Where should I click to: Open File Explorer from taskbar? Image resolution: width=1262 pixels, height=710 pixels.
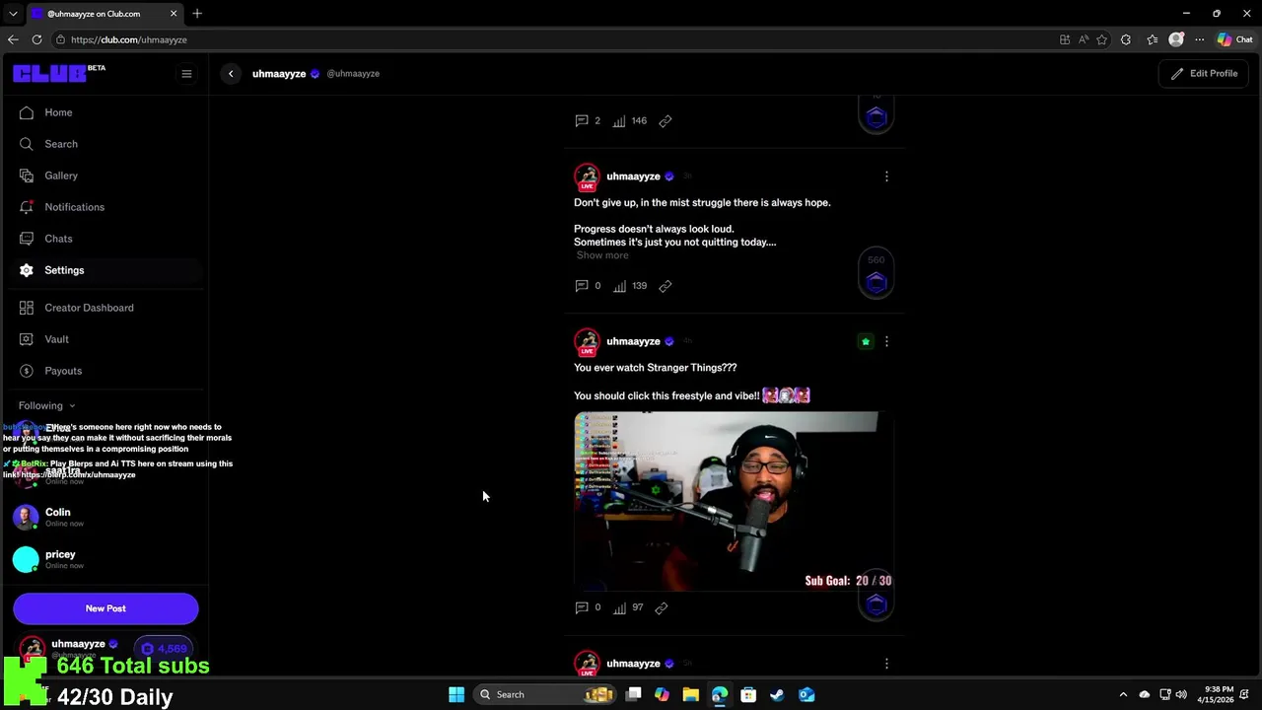[690, 694]
